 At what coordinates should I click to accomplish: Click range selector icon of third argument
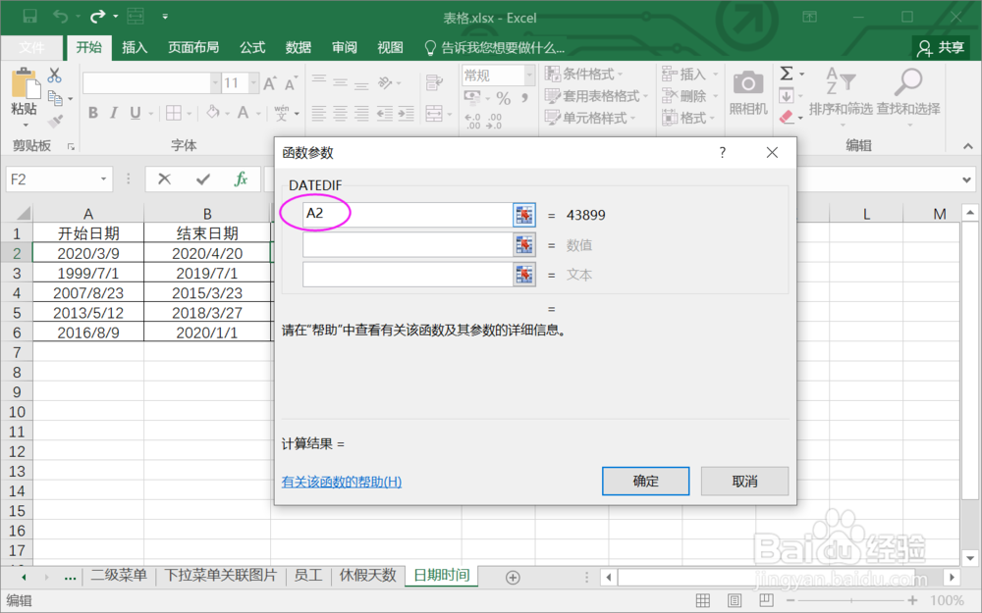click(x=524, y=275)
